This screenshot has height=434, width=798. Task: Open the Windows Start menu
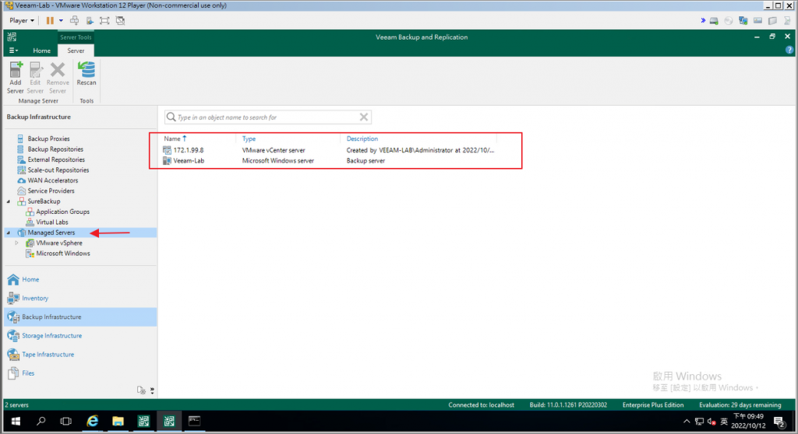(x=16, y=422)
